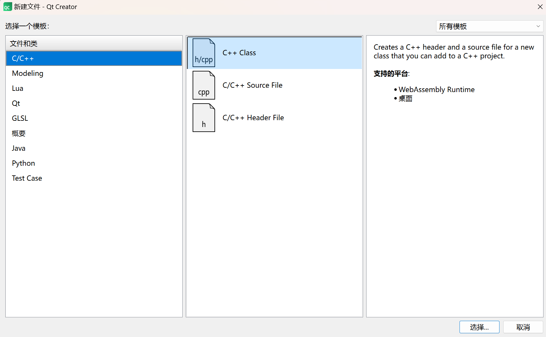
Task: Click the C++ class description text
Action: click(x=454, y=51)
